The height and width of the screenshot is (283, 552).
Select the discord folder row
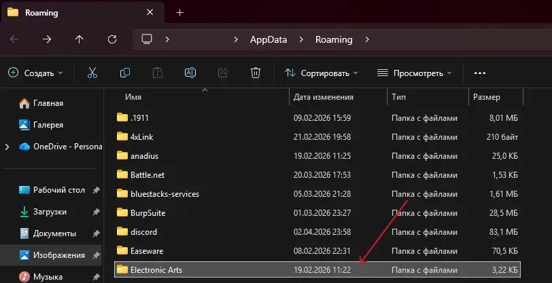click(317, 231)
